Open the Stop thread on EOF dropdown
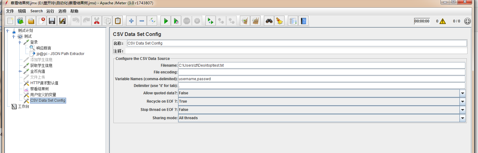The height and width of the screenshot is (153, 478). click(x=463, y=110)
